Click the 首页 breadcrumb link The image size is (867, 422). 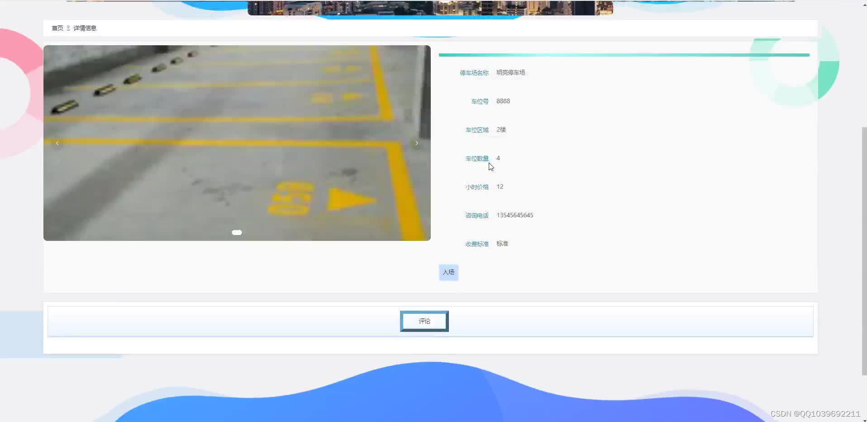tap(57, 28)
